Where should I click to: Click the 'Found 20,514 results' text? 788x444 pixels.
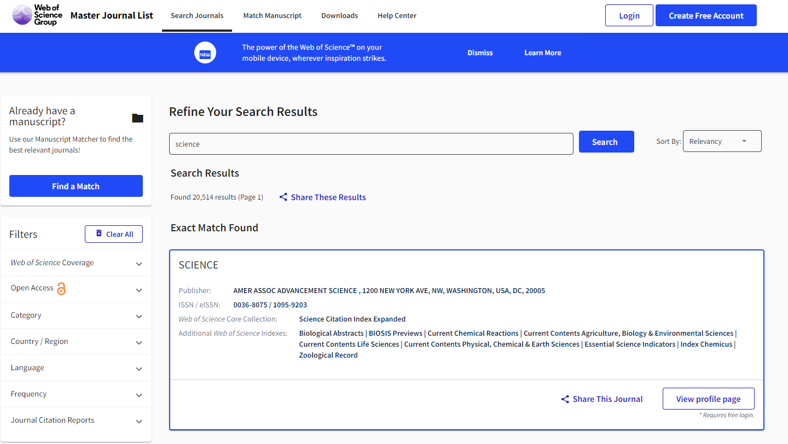tap(217, 197)
